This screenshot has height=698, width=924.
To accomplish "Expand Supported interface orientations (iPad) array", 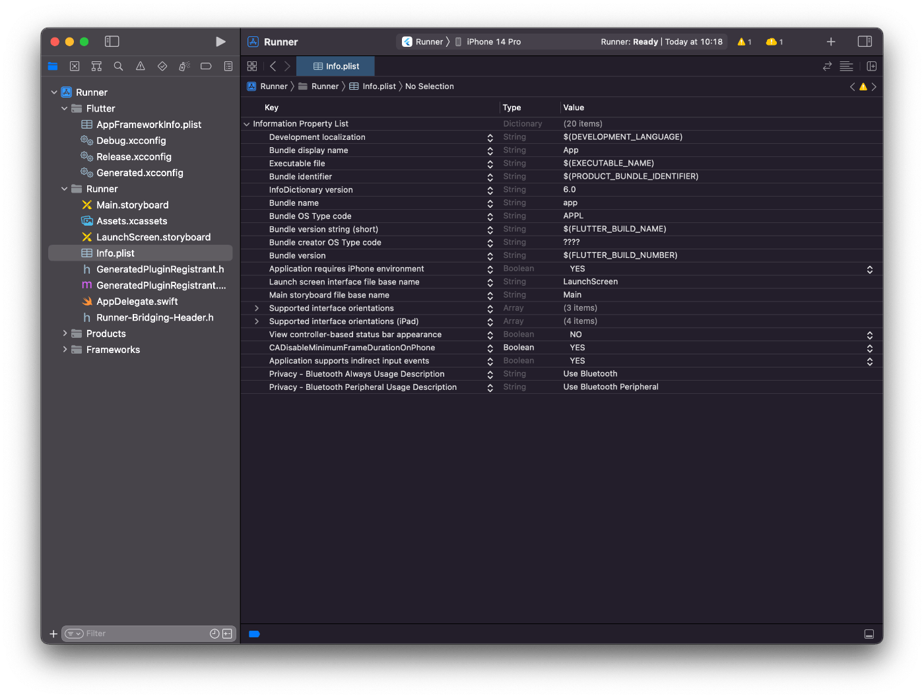I will point(257,321).
